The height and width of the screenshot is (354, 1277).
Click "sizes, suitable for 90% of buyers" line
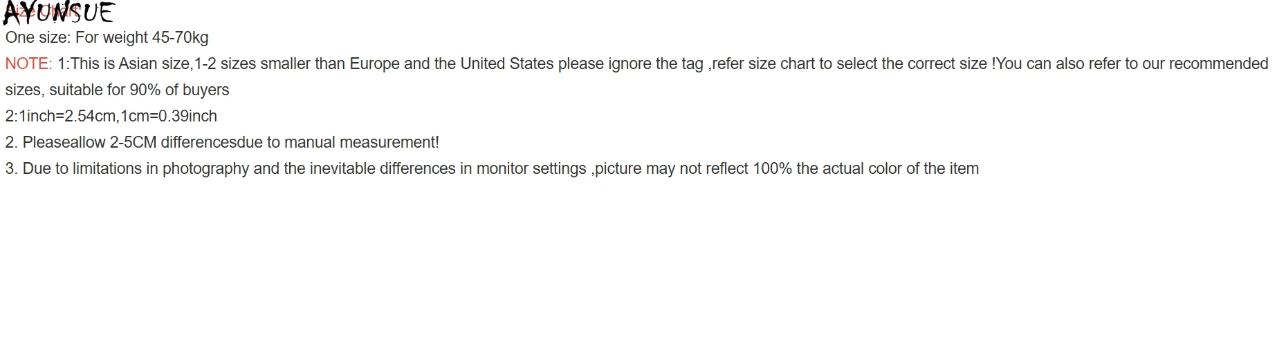(x=117, y=90)
